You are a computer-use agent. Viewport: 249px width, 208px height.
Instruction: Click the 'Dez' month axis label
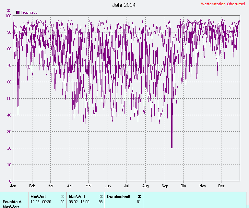[x=221, y=186]
